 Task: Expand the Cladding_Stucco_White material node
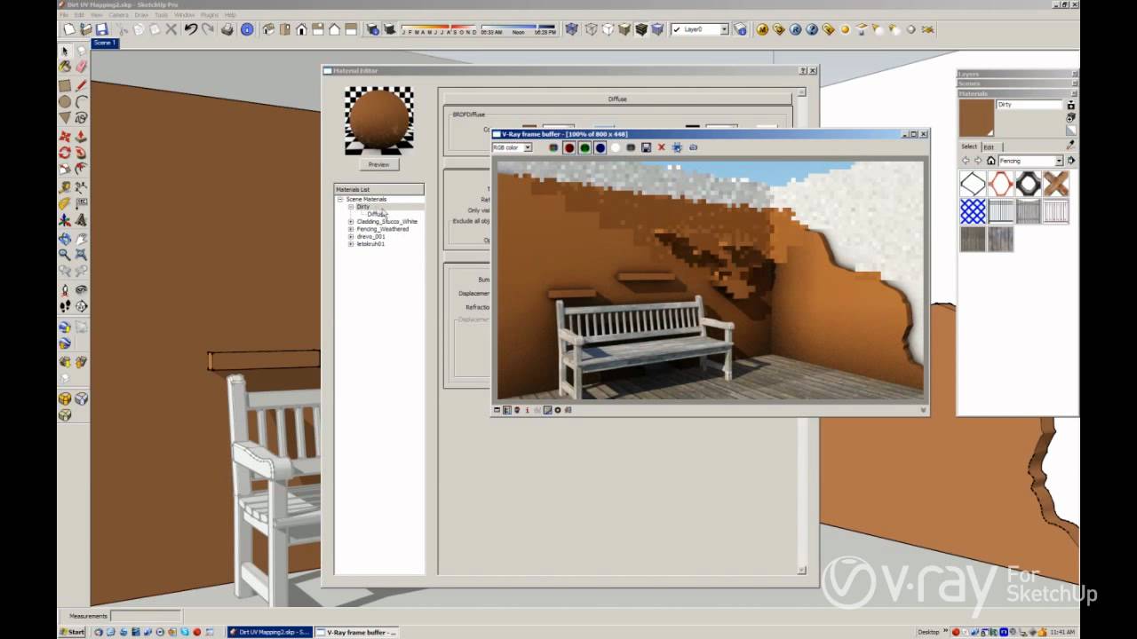click(351, 222)
